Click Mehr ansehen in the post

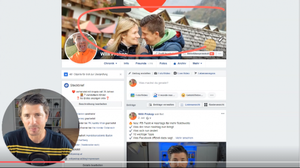click(184, 138)
